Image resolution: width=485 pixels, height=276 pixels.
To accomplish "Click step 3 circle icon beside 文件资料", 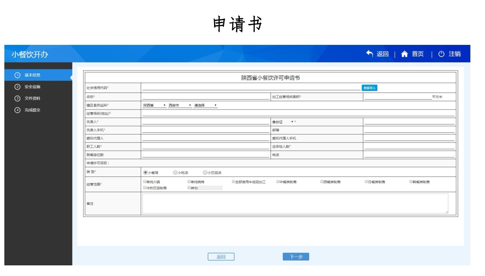I will tap(17, 98).
